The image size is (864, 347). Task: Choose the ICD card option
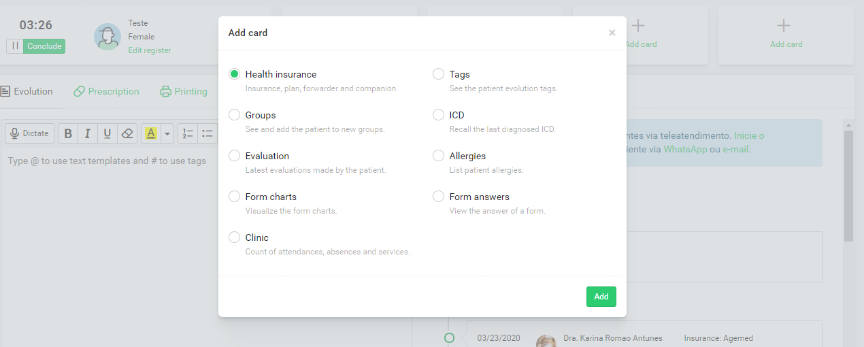(438, 115)
